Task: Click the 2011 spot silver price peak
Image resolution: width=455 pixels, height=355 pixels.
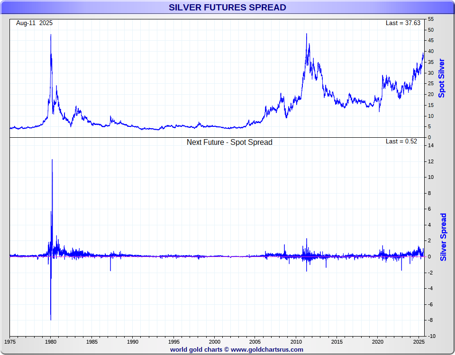Action: pos(307,34)
